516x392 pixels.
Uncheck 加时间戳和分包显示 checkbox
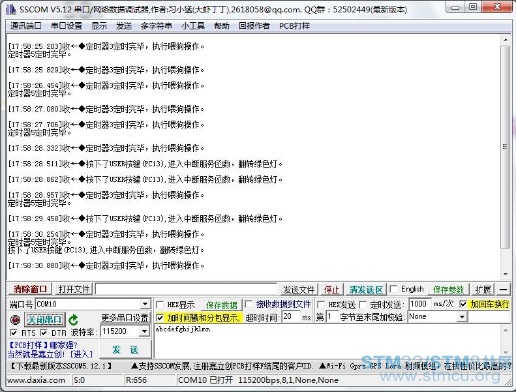(x=160, y=318)
